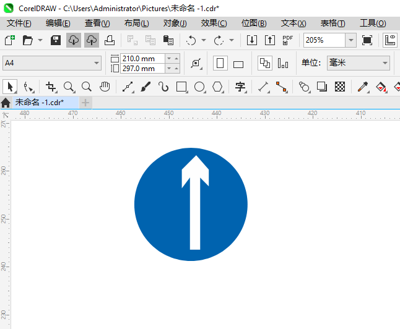
Task: Select the Pan hand tool
Action: pyautogui.click(x=105, y=87)
